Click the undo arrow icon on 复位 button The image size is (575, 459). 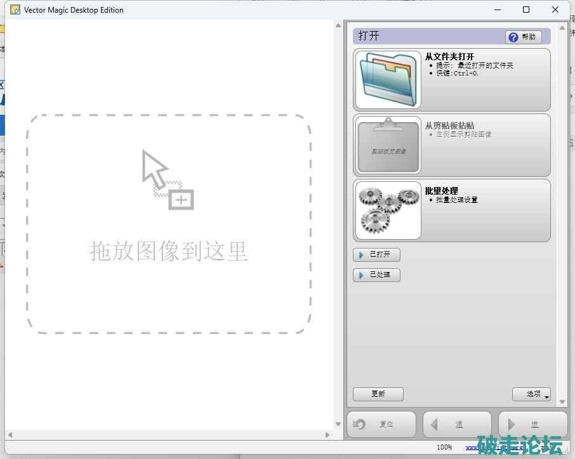point(360,424)
